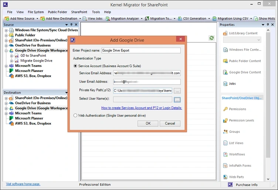
Task: Click Migration Using CSV toolbar item
Action: [230, 18]
